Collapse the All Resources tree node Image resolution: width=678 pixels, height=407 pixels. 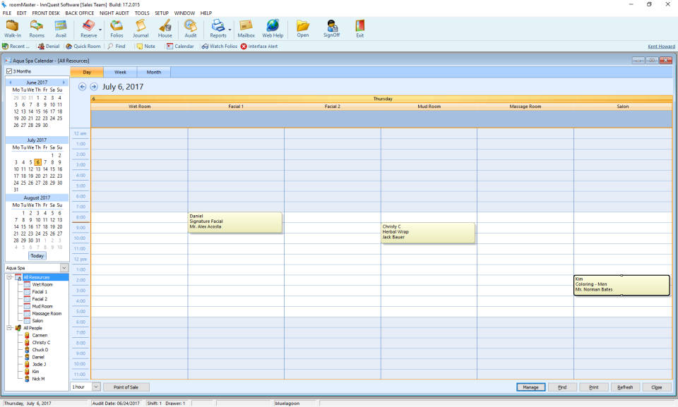click(x=9, y=277)
